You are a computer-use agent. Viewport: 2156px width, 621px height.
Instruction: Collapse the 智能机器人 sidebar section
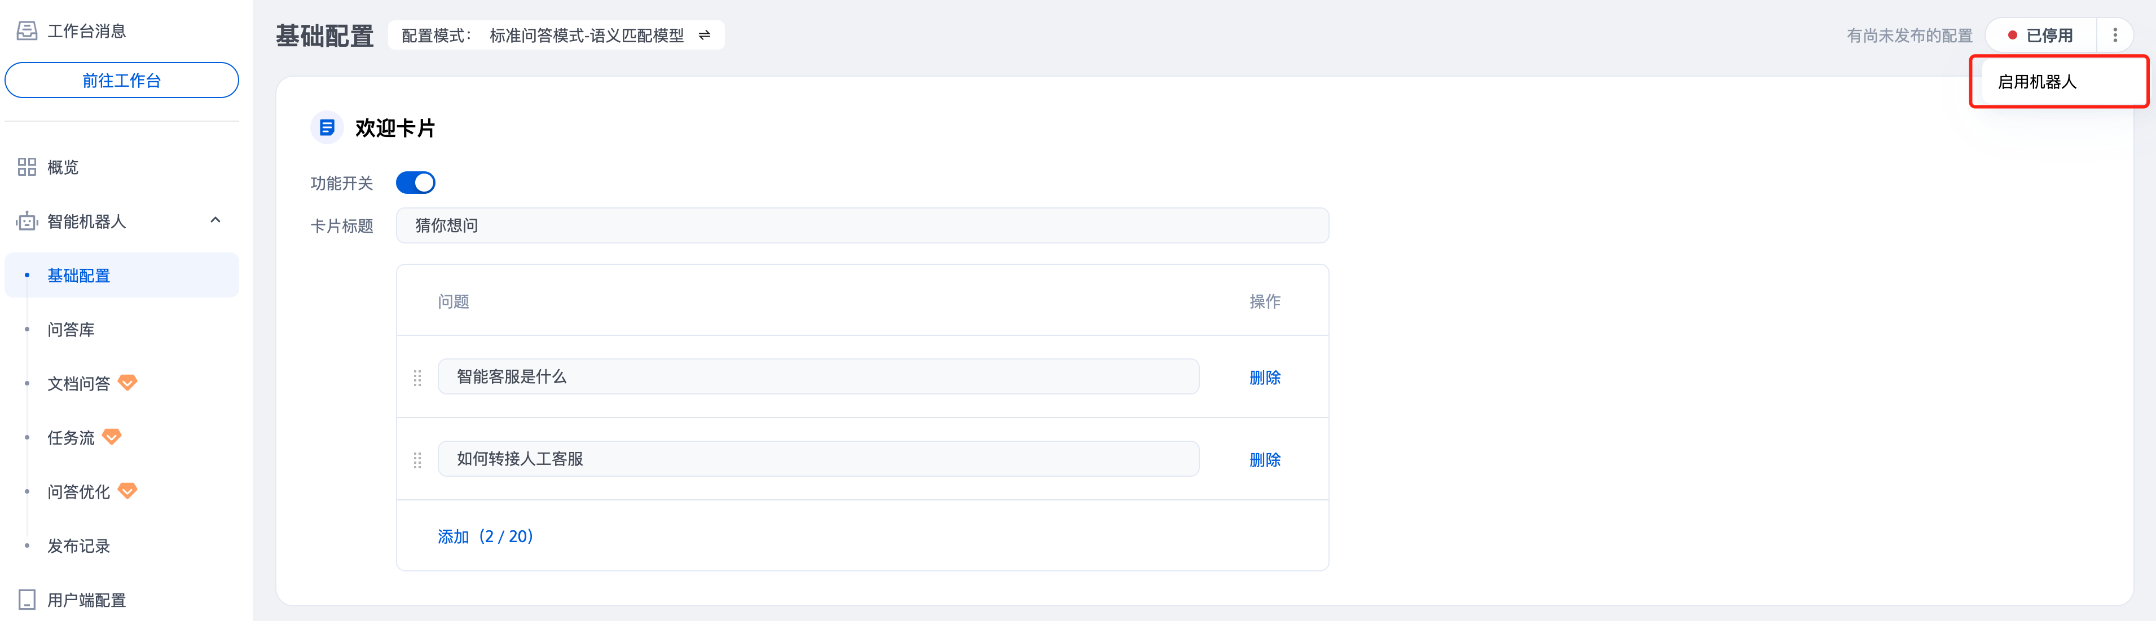click(215, 221)
